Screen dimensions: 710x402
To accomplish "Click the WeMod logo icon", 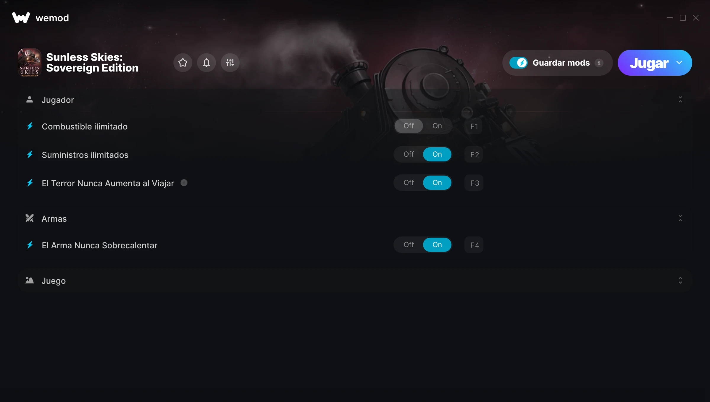I will tap(21, 18).
